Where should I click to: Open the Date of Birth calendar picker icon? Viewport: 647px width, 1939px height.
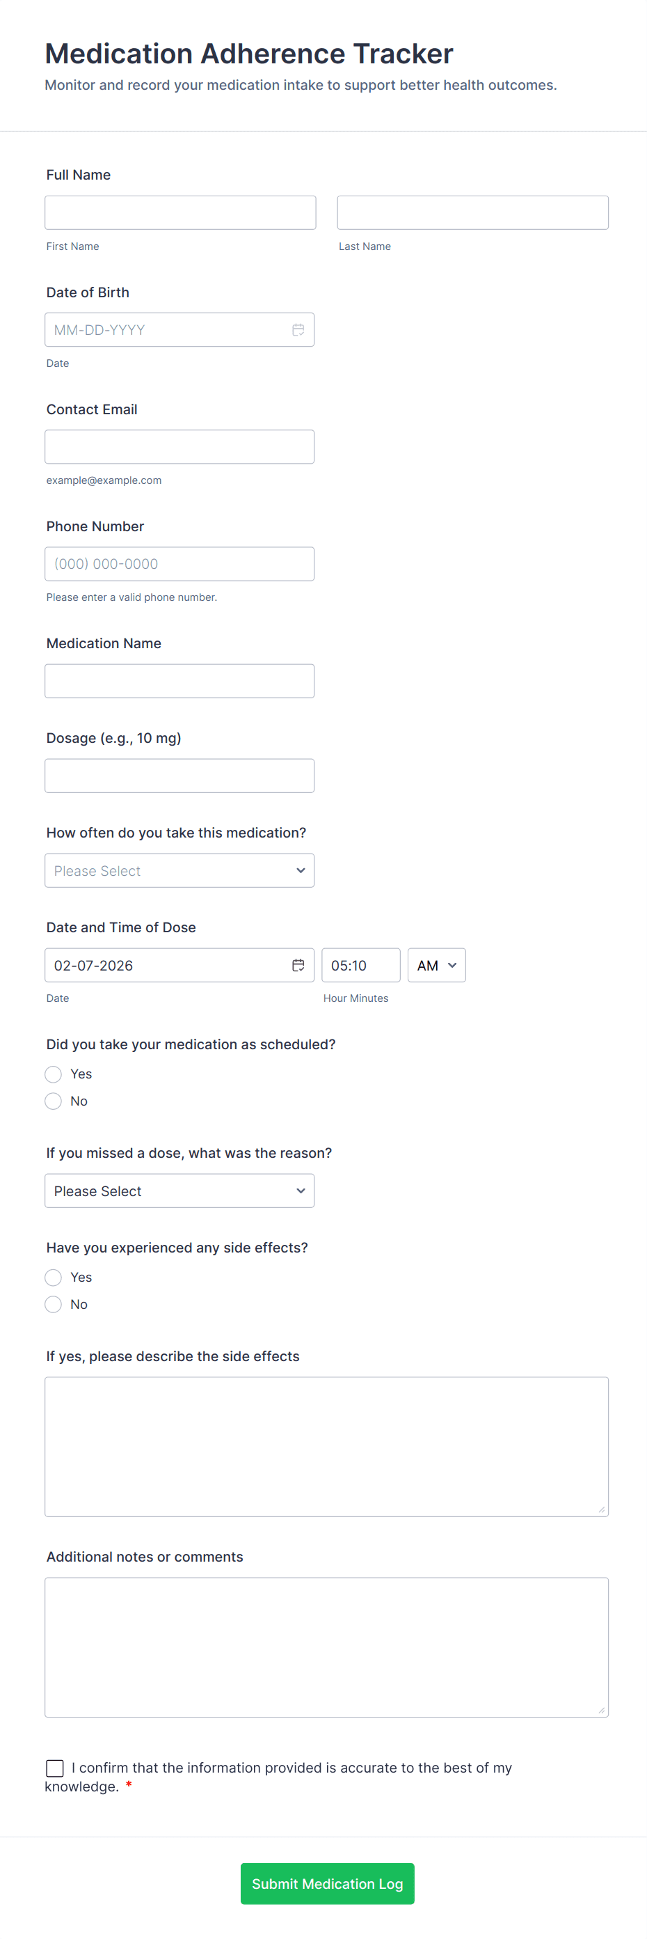(298, 330)
